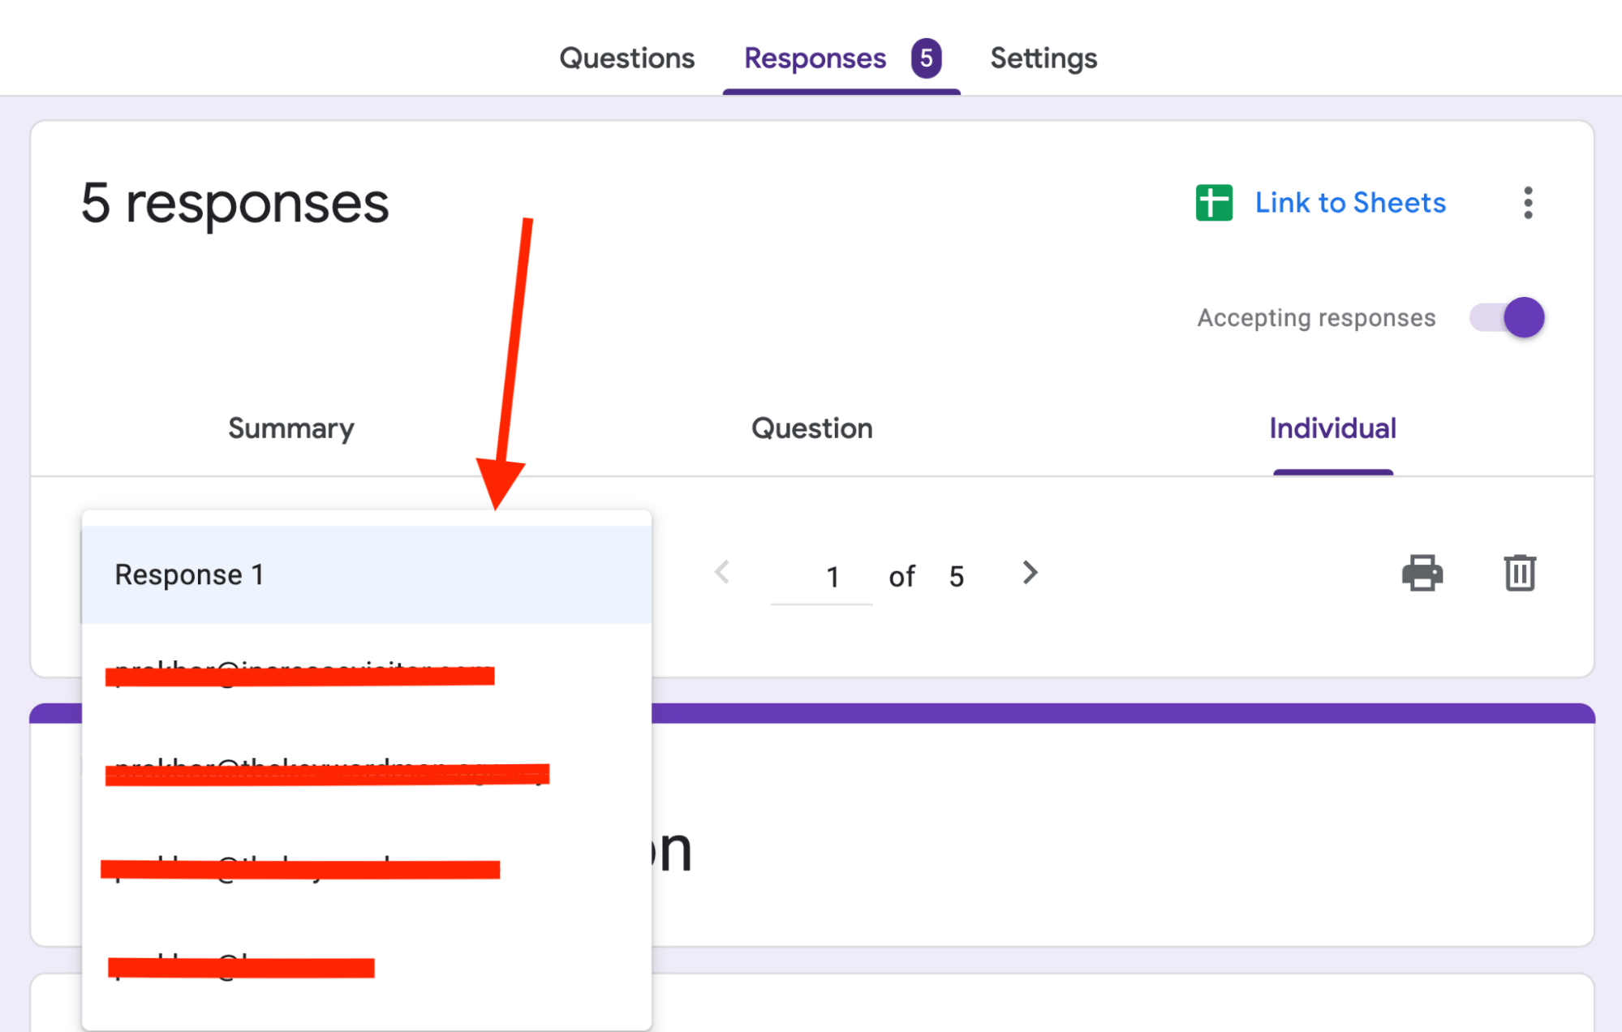1622x1032 pixels.
Task: Click the response number input field
Action: 822,577
